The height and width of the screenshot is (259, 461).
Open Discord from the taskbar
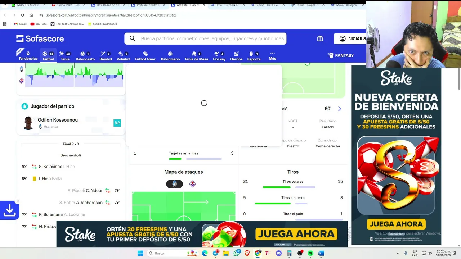(x=278, y=253)
